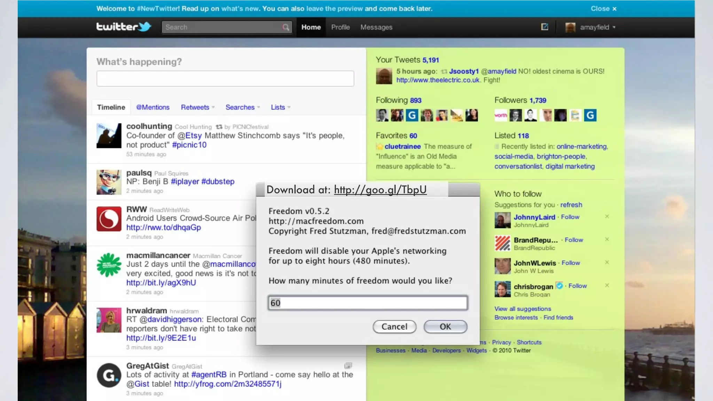Dismiss the JohnnyLaird suggestion with X

pos(607,217)
